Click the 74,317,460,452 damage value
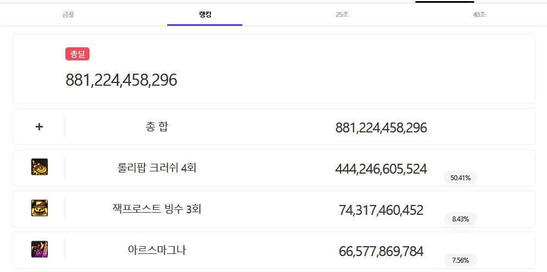The width and height of the screenshot is (547, 272). 381,210
